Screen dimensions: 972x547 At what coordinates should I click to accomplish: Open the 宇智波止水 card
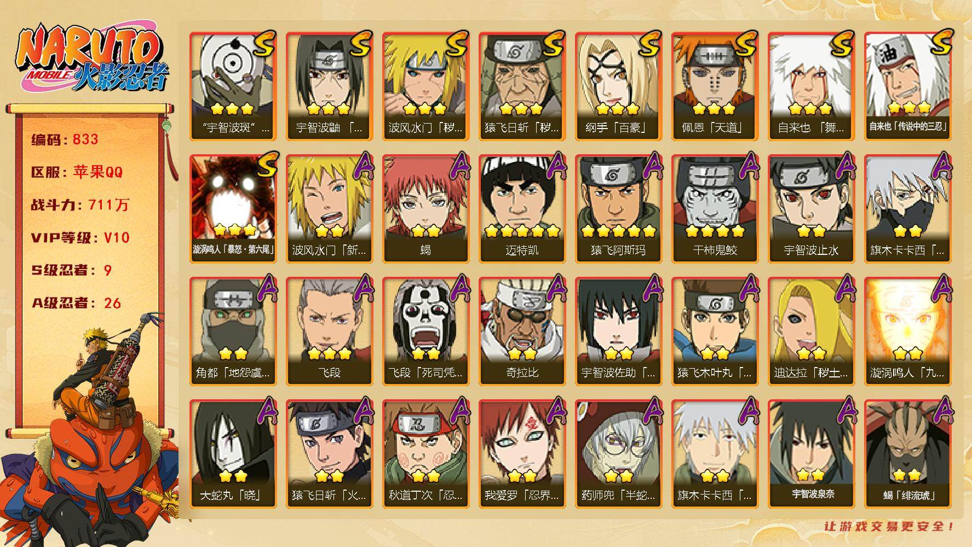point(811,209)
